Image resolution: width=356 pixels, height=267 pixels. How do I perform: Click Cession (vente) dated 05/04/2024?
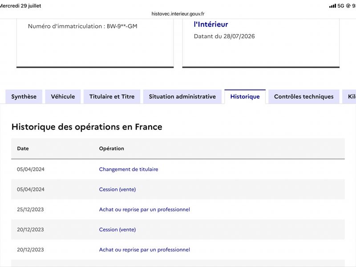point(117,190)
